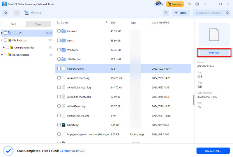Switch to list view layout icon
This screenshot has width=233, height=157.
coord(166,13)
